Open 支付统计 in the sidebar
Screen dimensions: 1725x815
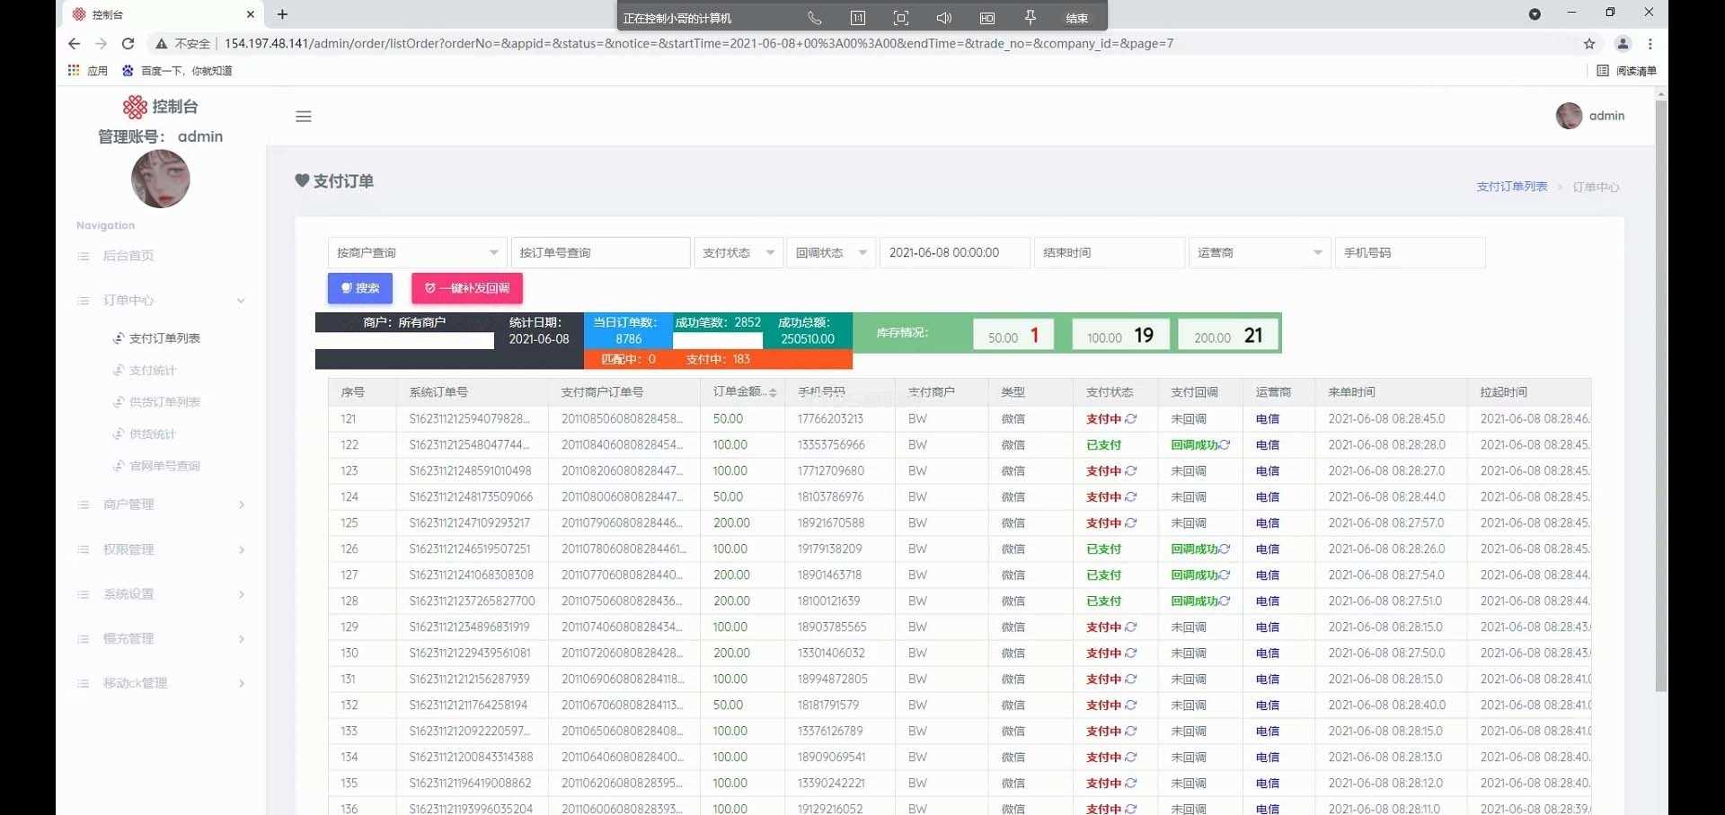pos(153,371)
